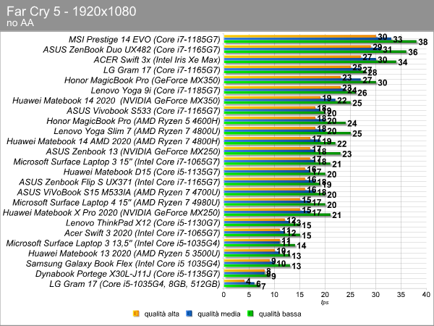Click the x-axis tick label 5

point(249,295)
